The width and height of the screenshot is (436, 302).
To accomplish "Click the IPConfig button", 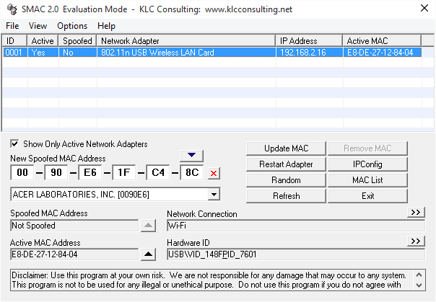I will tap(367, 164).
